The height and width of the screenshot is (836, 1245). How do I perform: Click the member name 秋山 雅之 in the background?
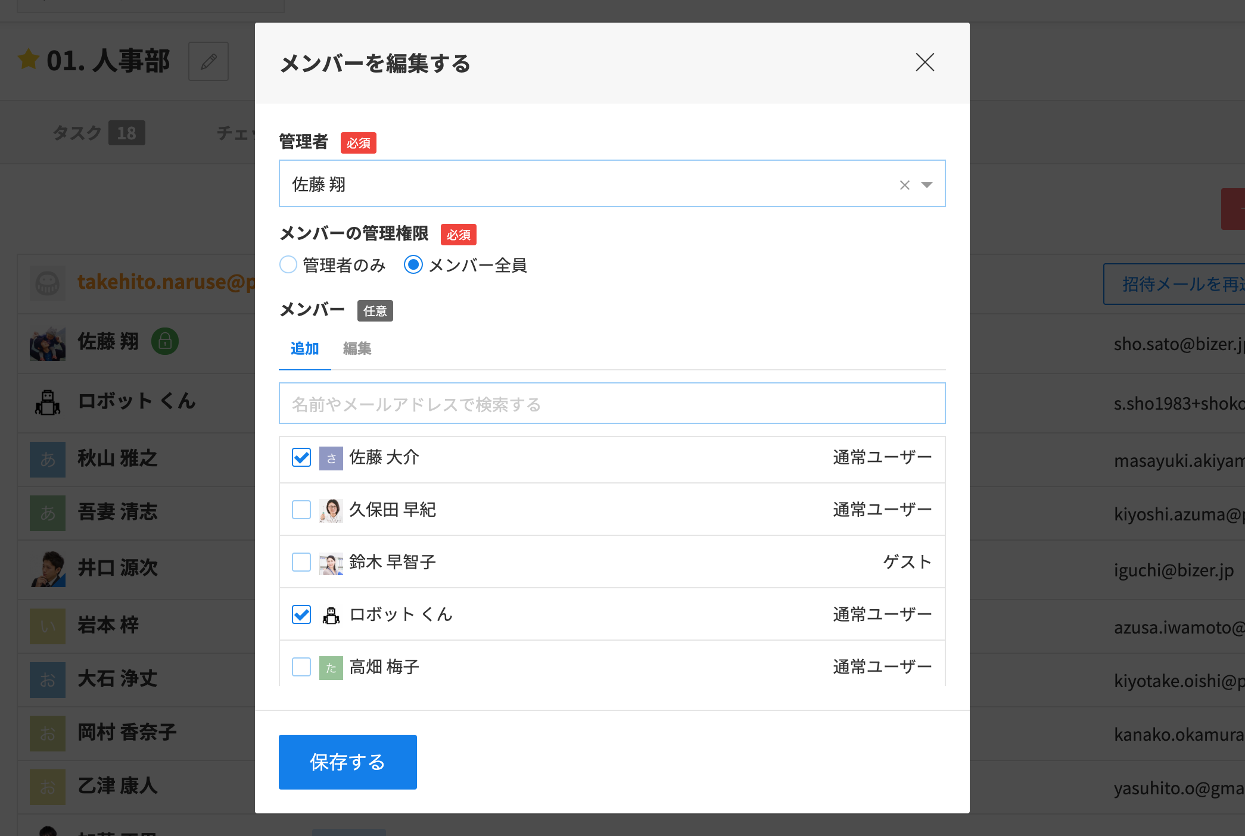(x=118, y=458)
